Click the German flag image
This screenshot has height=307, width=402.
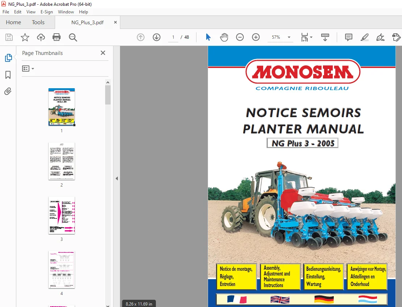[x=324, y=299]
